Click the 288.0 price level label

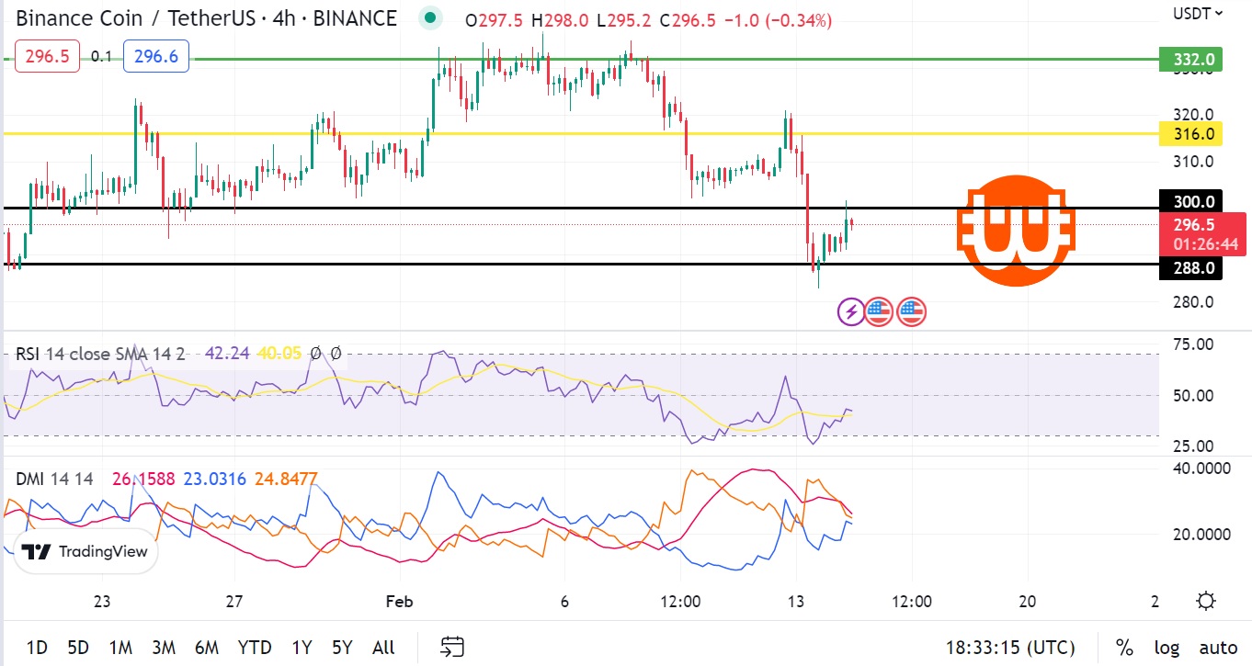point(1192,268)
